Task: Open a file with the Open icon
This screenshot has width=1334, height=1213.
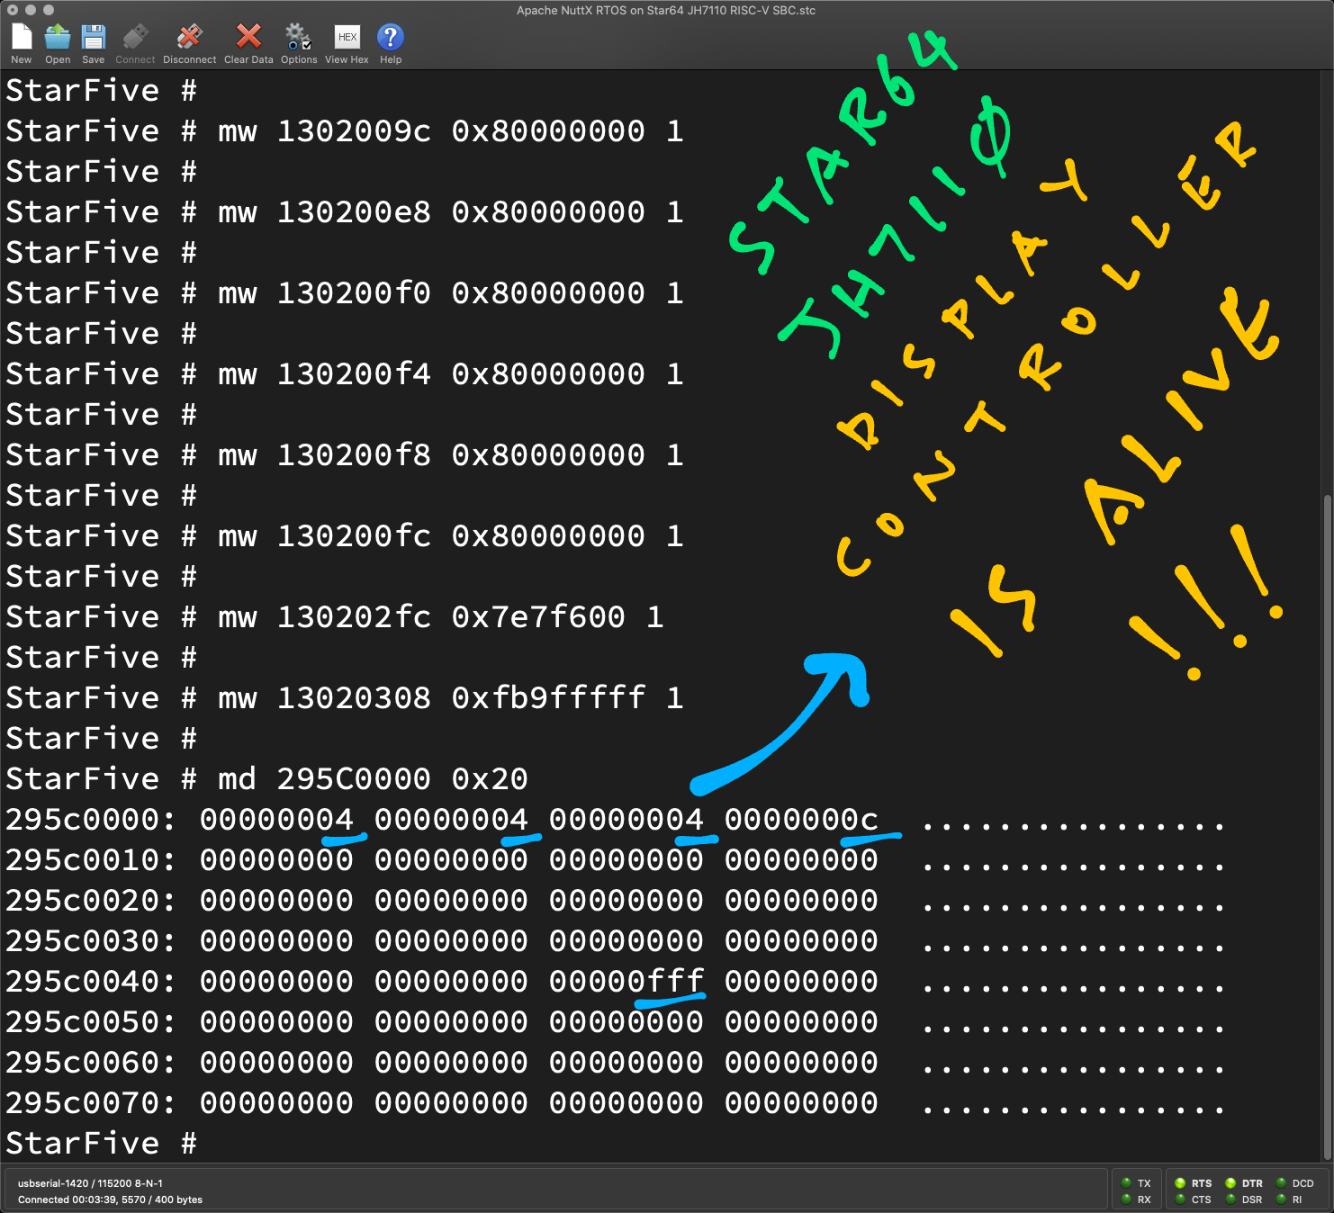Action: click(58, 38)
